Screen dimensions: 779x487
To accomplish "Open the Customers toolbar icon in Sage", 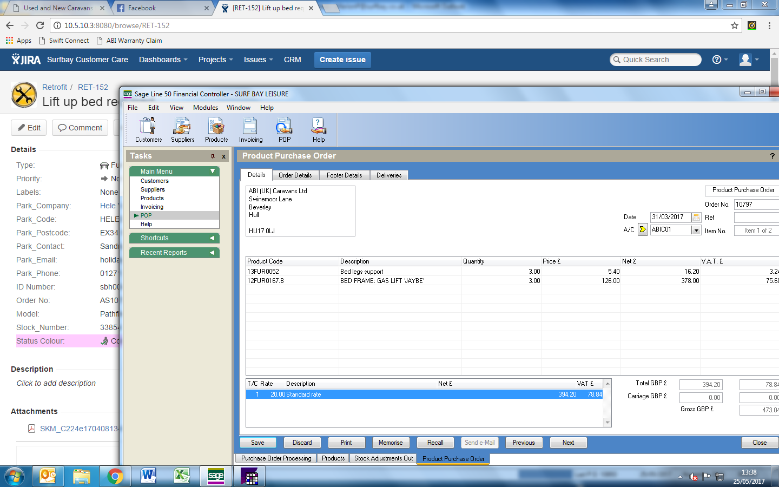I will 148,130.
